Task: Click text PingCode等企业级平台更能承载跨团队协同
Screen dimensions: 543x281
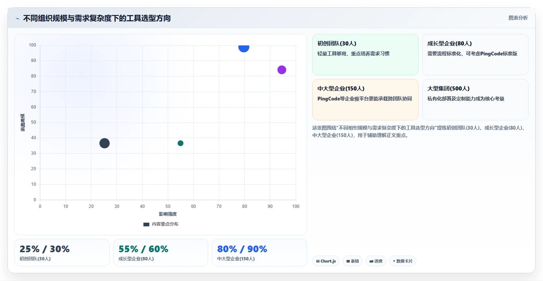Action: point(365,99)
